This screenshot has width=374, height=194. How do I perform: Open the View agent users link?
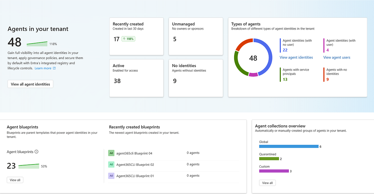point(337,57)
